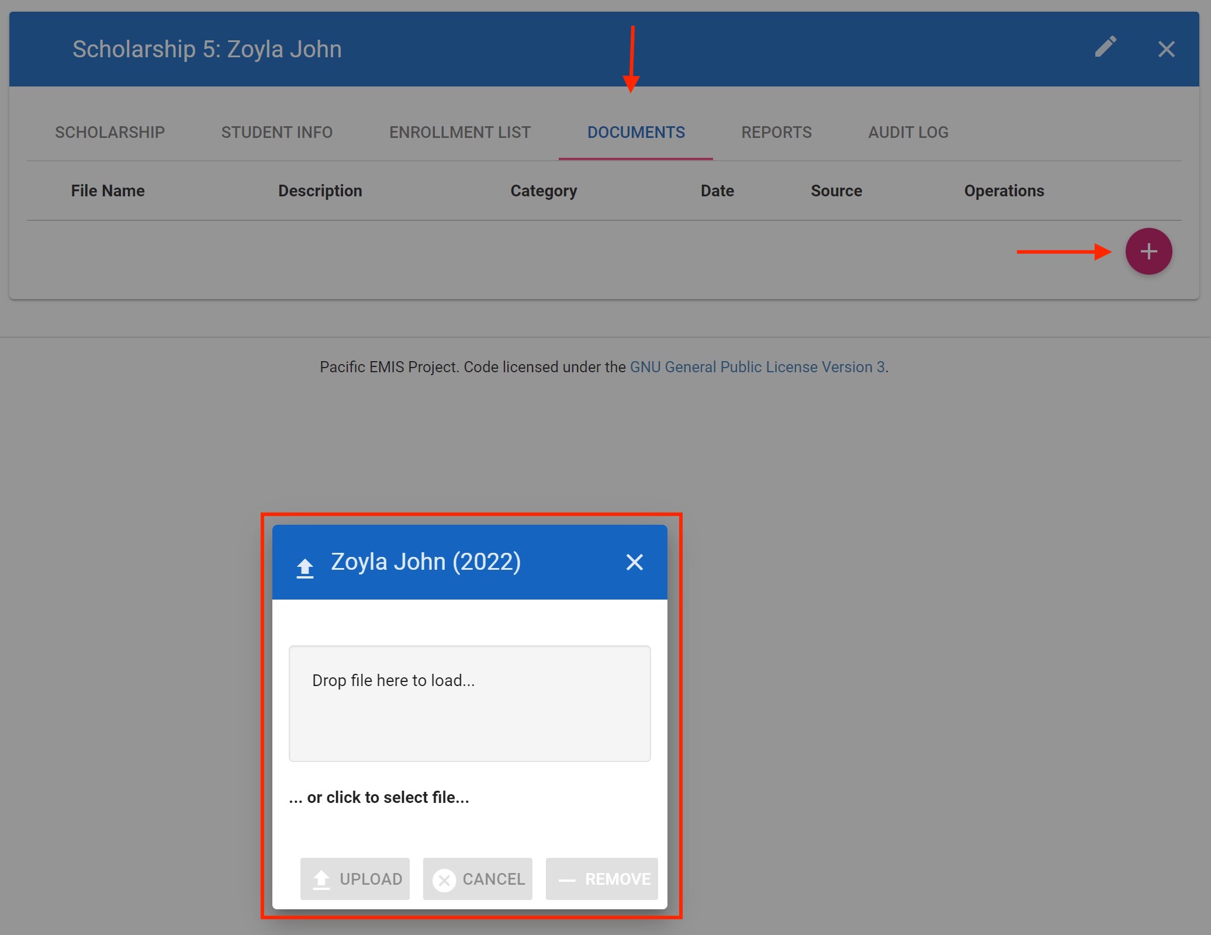Click the plus add document button
The height and width of the screenshot is (935, 1211).
pyautogui.click(x=1148, y=251)
